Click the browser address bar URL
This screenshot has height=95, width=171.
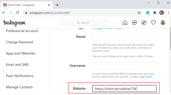50,13
